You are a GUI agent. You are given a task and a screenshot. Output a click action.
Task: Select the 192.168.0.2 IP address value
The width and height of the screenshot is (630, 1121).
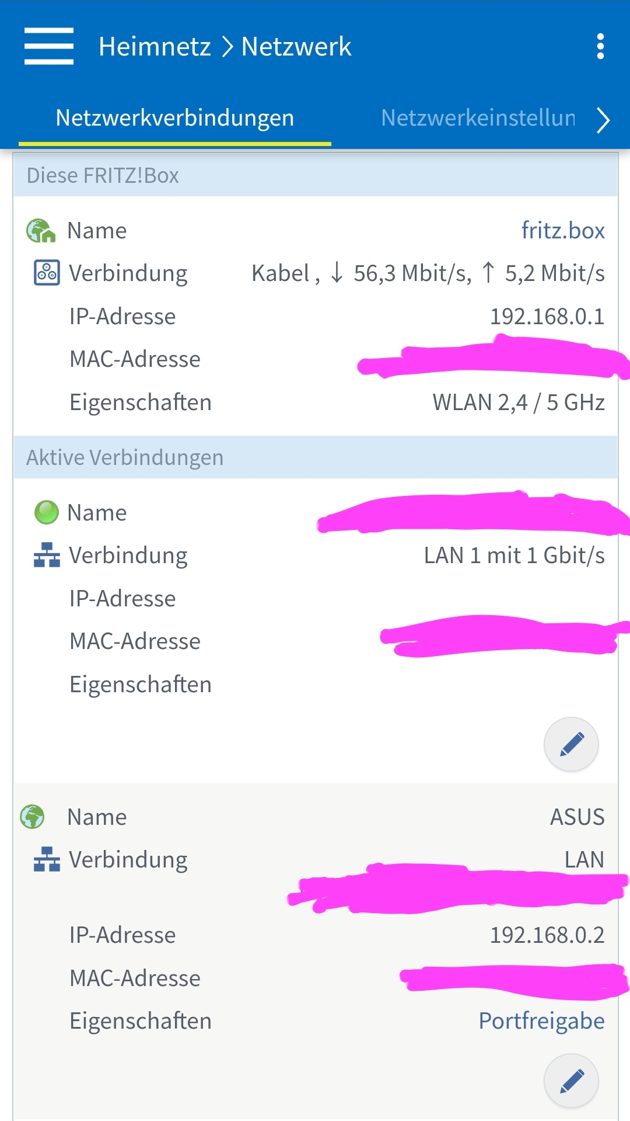click(x=547, y=935)
